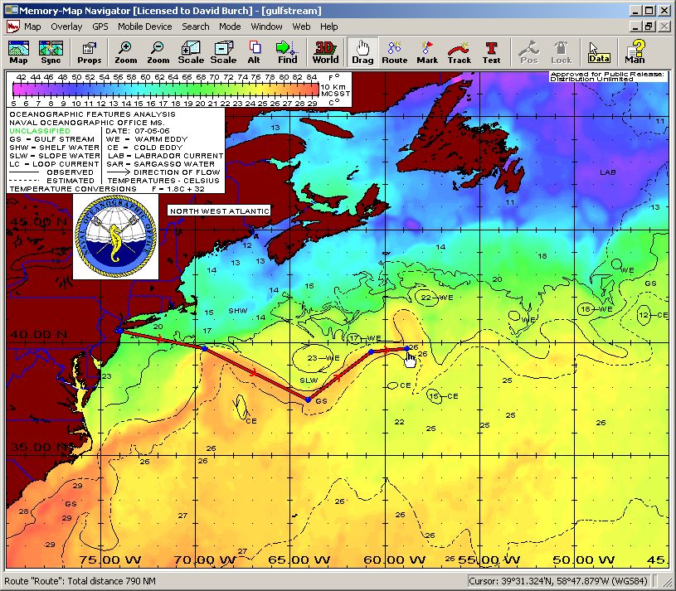The height and width of the screenshot is (591, 676).
Task: Open the Map list toolbar icon
Action: (18, 52)
